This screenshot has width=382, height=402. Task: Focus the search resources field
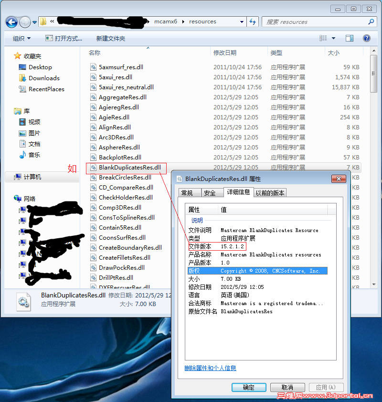(315, 22)
